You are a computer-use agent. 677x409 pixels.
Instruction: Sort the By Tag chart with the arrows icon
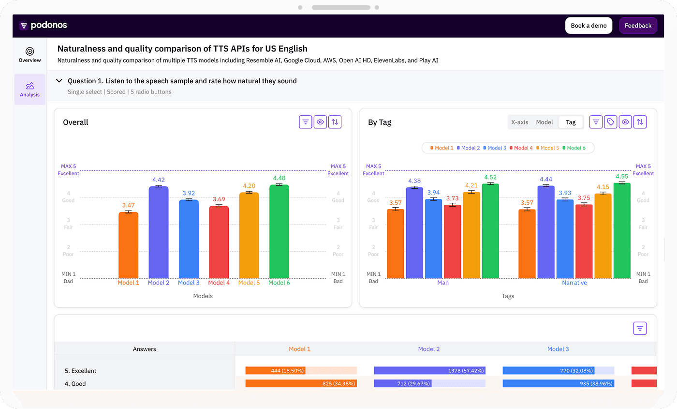(x=640, y=122)
